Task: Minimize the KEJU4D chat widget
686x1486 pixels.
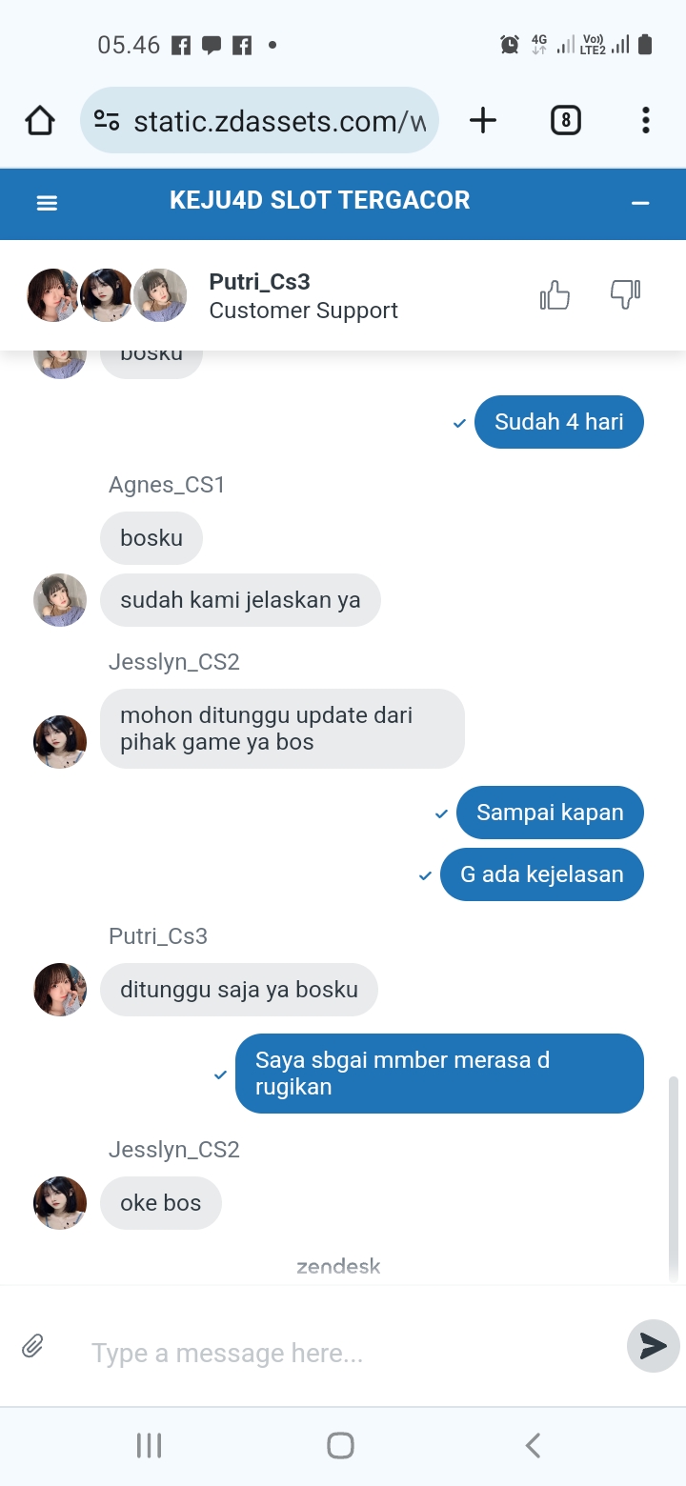Action: point(640,203)
